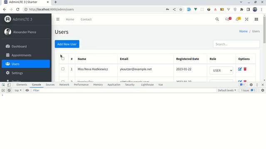Switch to the Performance tab
The image size is (266, 149).
(x=81, y=84)
